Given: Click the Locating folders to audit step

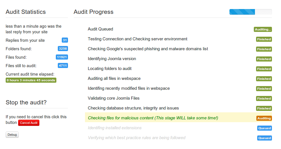Looking at the screenshot, I should click(x=110, y=69).
